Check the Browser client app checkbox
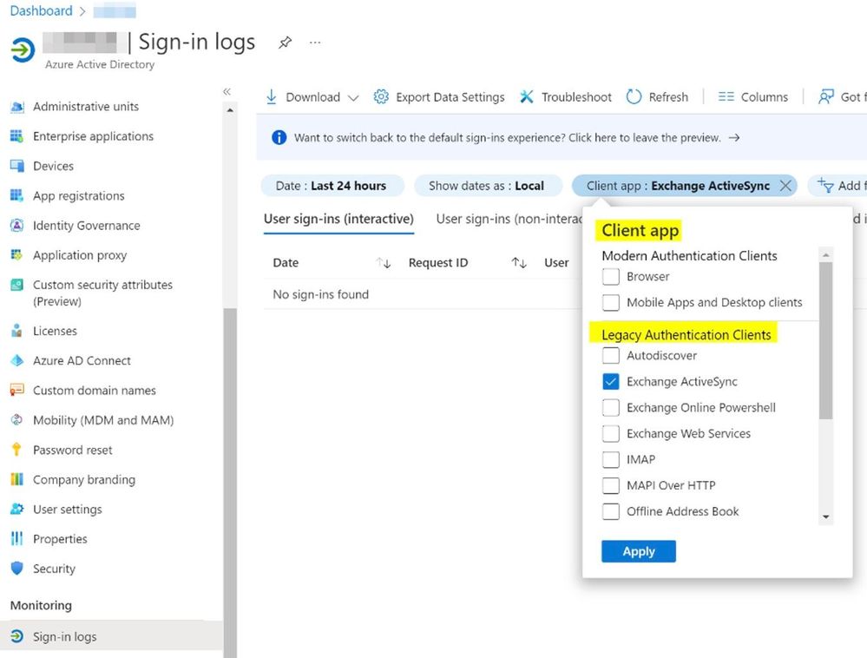 610,276
